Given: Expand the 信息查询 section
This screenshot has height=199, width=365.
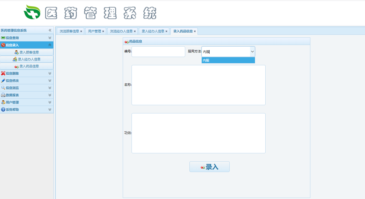Looking at the screenshot, I should click(50, 38).
